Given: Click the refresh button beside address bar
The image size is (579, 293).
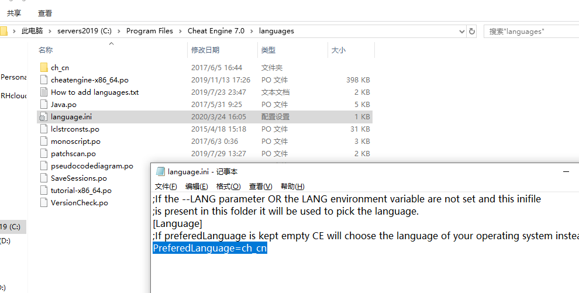Looking at the screenshot, I should coord(471,32).
